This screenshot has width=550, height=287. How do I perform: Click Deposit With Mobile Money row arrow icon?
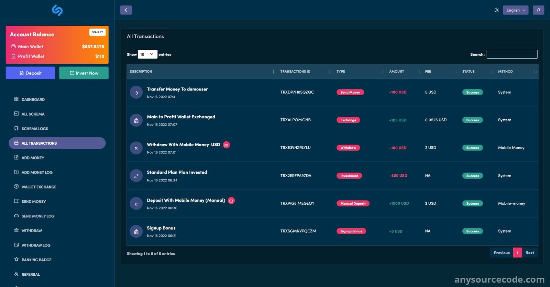[136, 204]
